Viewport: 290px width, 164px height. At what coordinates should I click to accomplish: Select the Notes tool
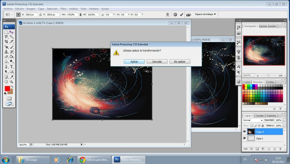pyautogui.click(x=6, y=77)
